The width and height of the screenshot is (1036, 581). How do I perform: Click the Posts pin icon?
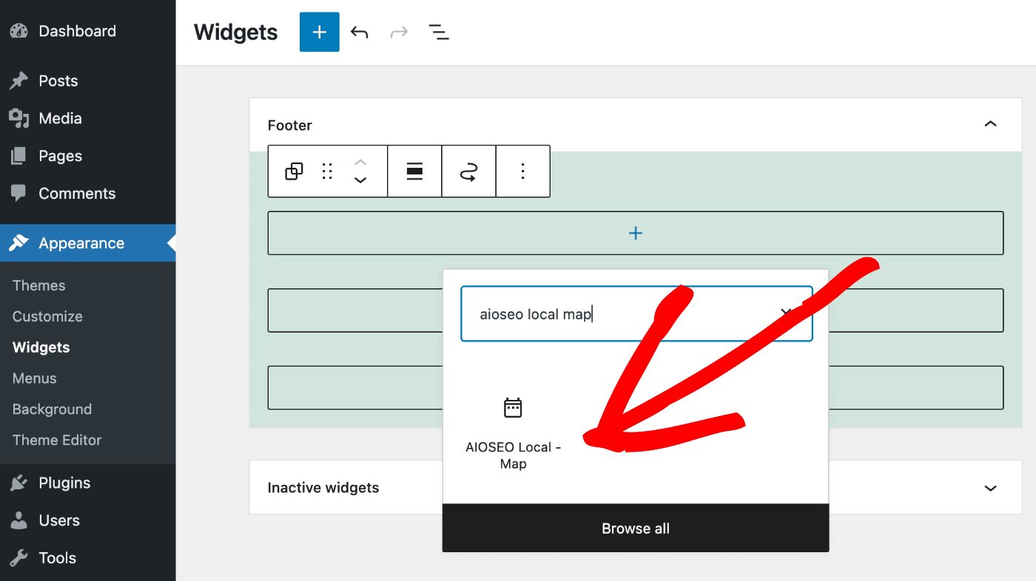pos(18,81)
